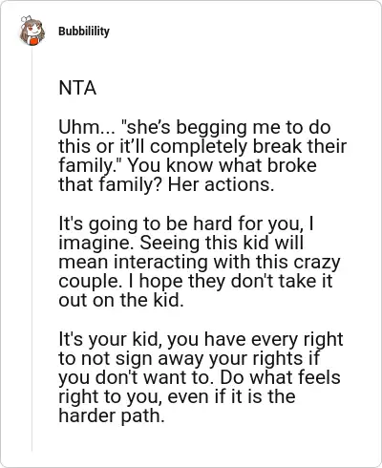The height and width of the screenshot is (468, 382).
Task: Click the line "you don't want to. Do what"
Action: (x=200, y=378)
